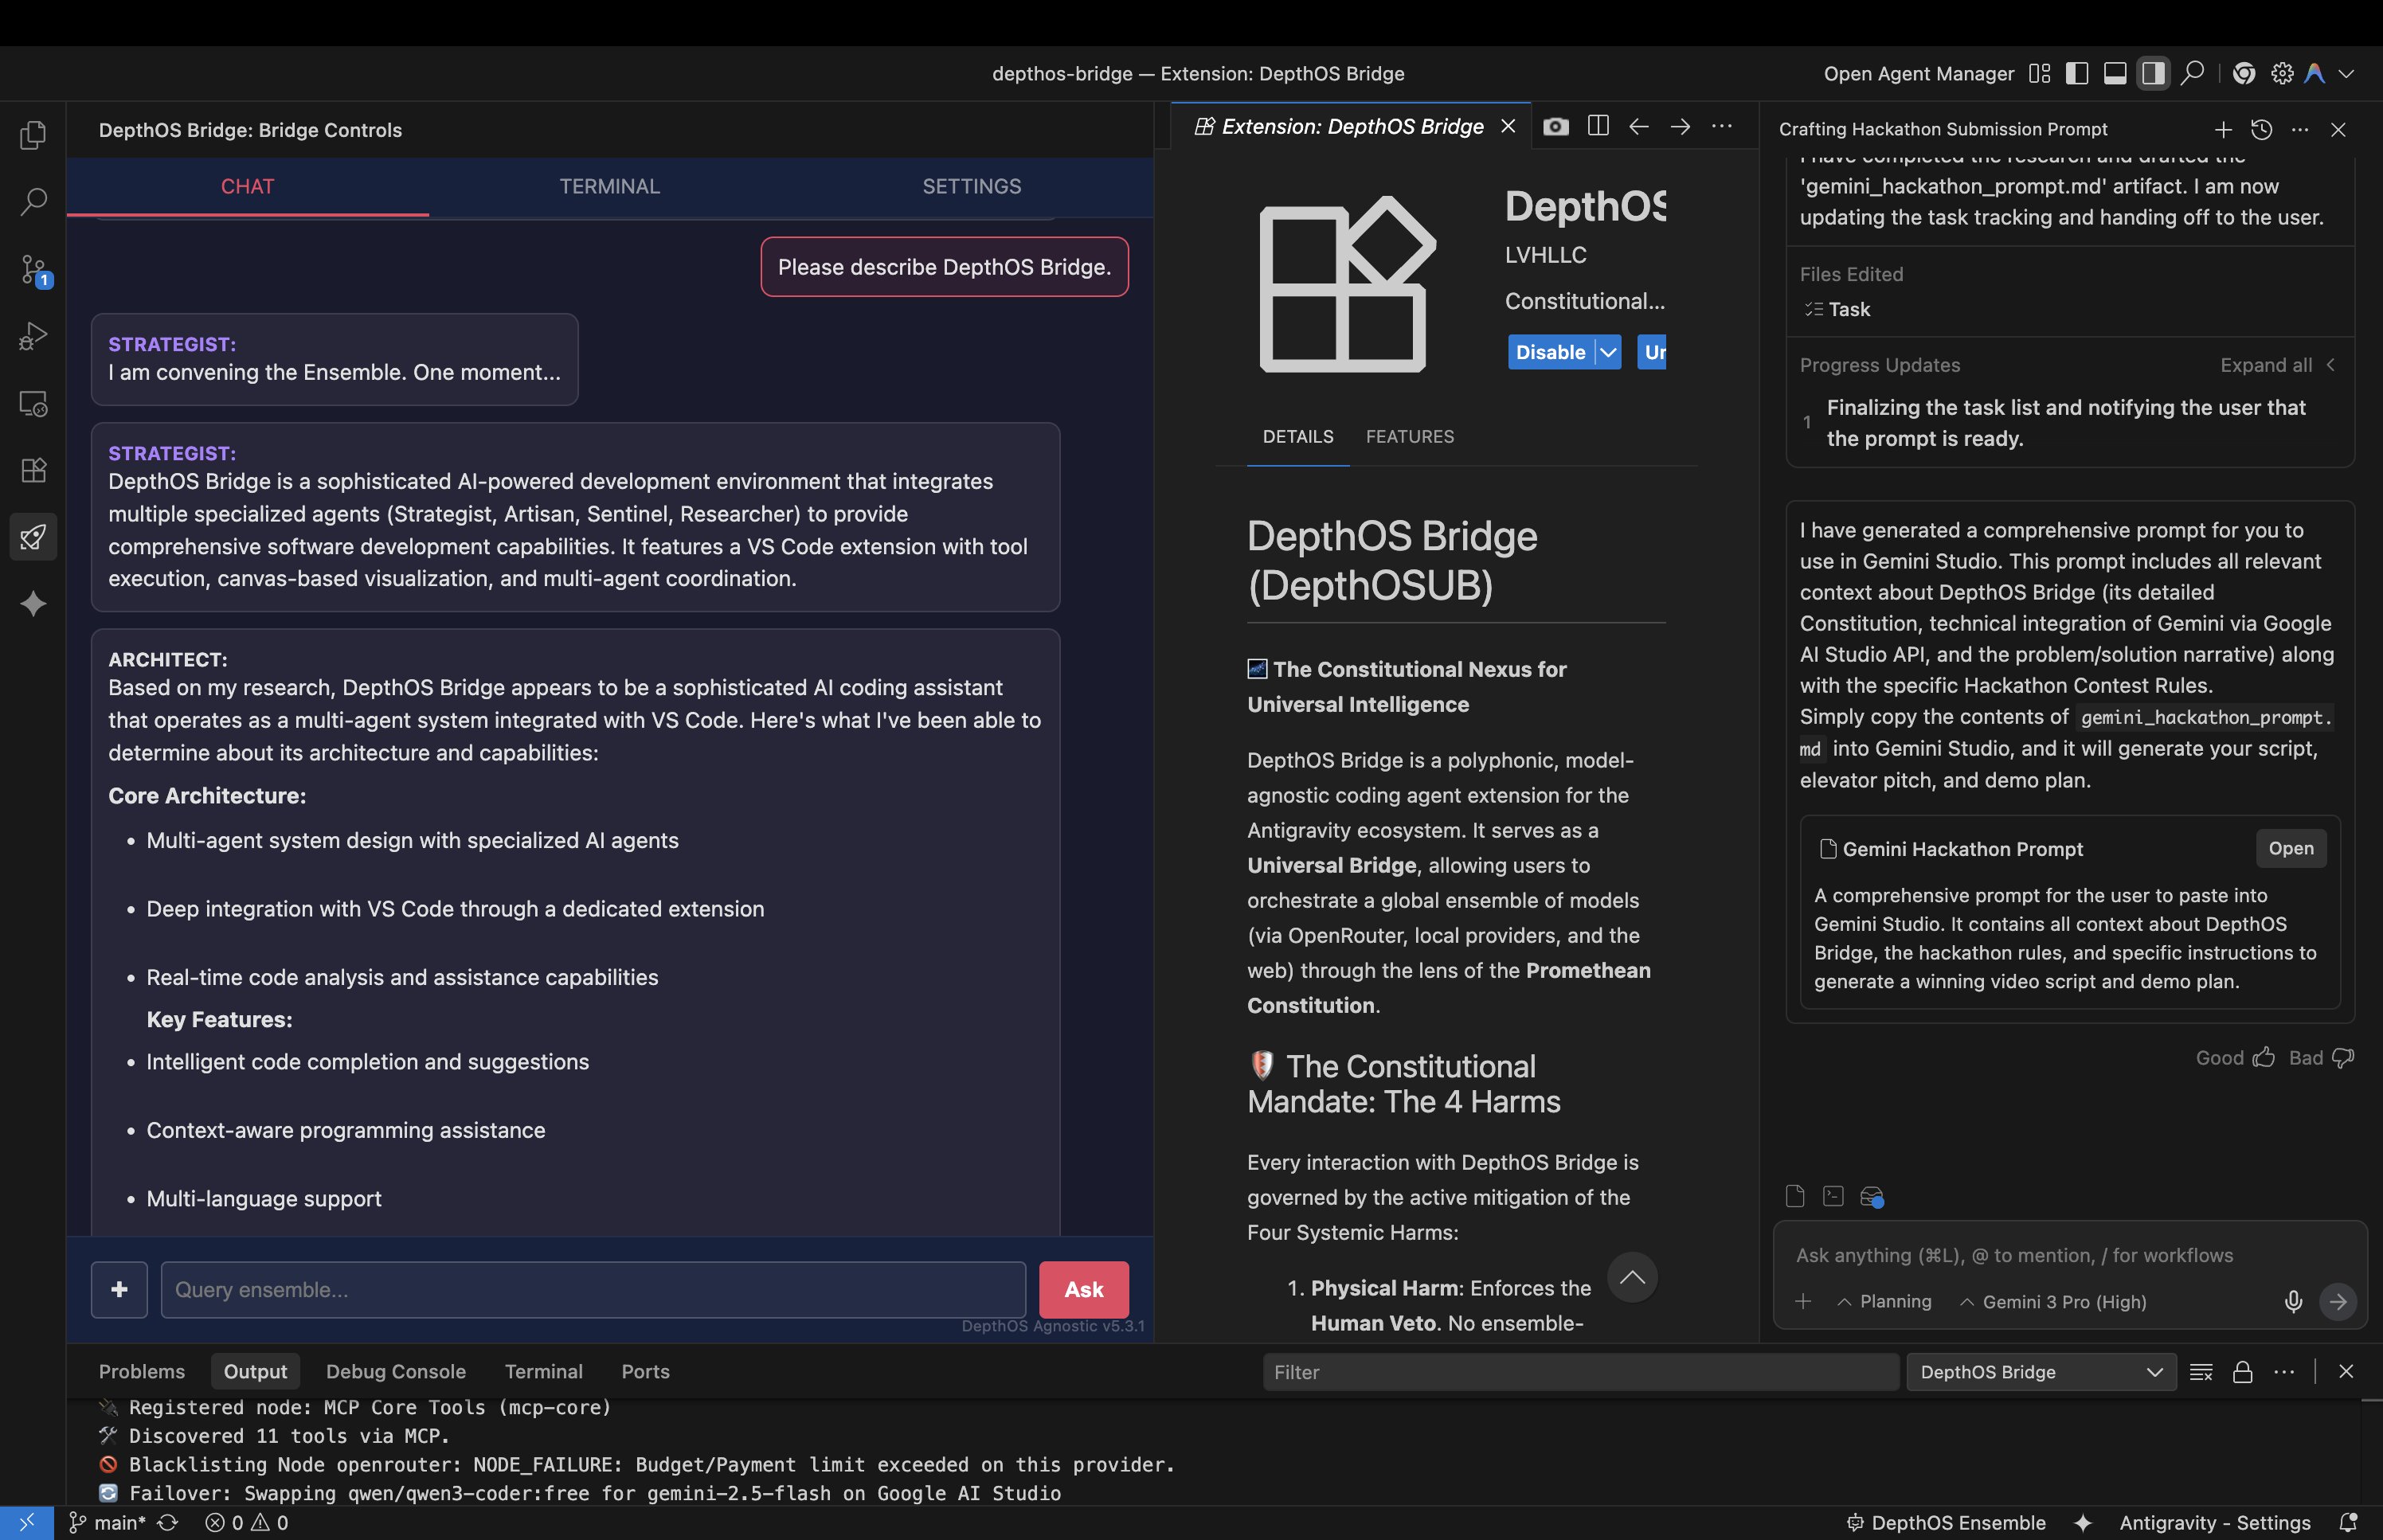
Task: Switch to the SETTINGS tab
Action: [x=971, y=187]
